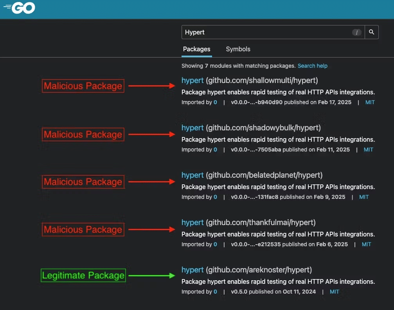The width and height of the screenshot is (394, 310).
Task: Click the date Feb 9, 2025
Action: [x=329, y=197]
